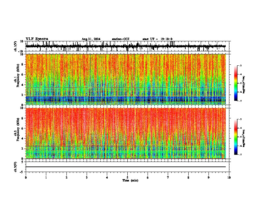
Task: Click the ch.2 color scale bar
Action: click(x=236, y=137)
